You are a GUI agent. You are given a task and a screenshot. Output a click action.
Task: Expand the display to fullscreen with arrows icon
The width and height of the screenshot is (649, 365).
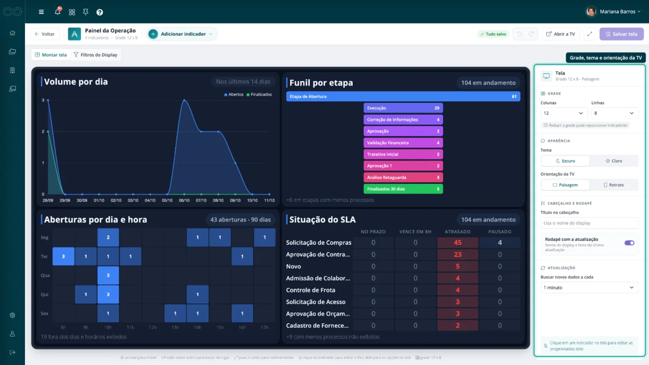590,34
